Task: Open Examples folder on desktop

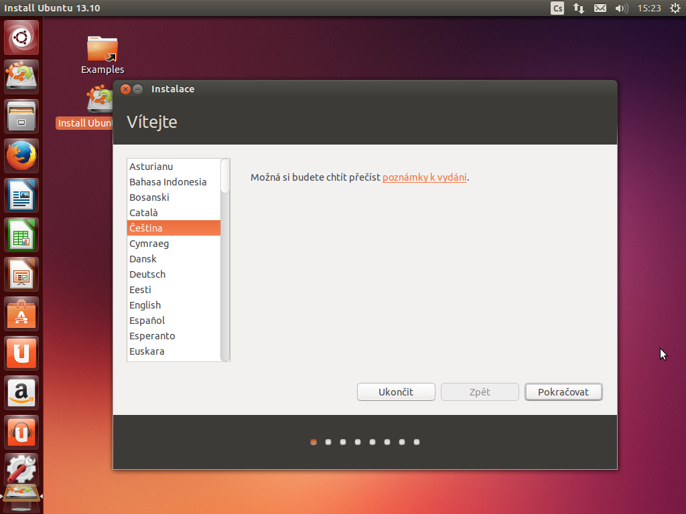Action: pos(102,55)
